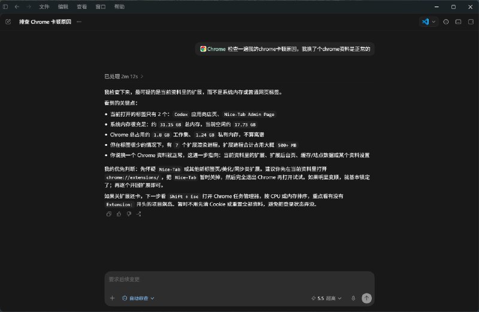This screenshot has height=312, width=479.
Task: Send the message with the up-arrow button
Action: pyautogui.click(x=366, y=298)
